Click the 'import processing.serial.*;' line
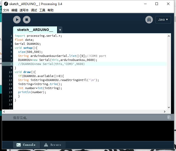 point(38,36)
